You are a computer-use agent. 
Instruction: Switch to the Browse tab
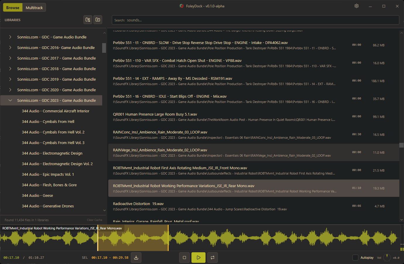click(13, 8)
